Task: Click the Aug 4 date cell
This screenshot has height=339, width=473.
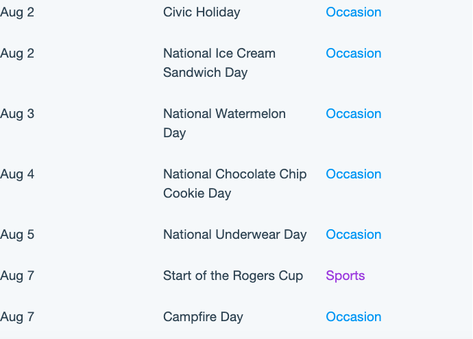Action: 17,174
